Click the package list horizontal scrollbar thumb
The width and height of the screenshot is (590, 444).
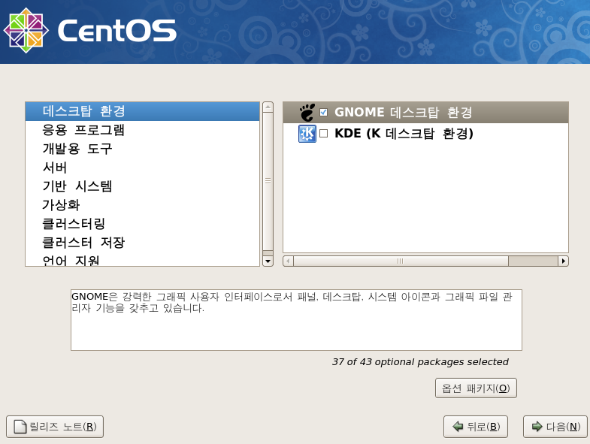coord(401,261)
